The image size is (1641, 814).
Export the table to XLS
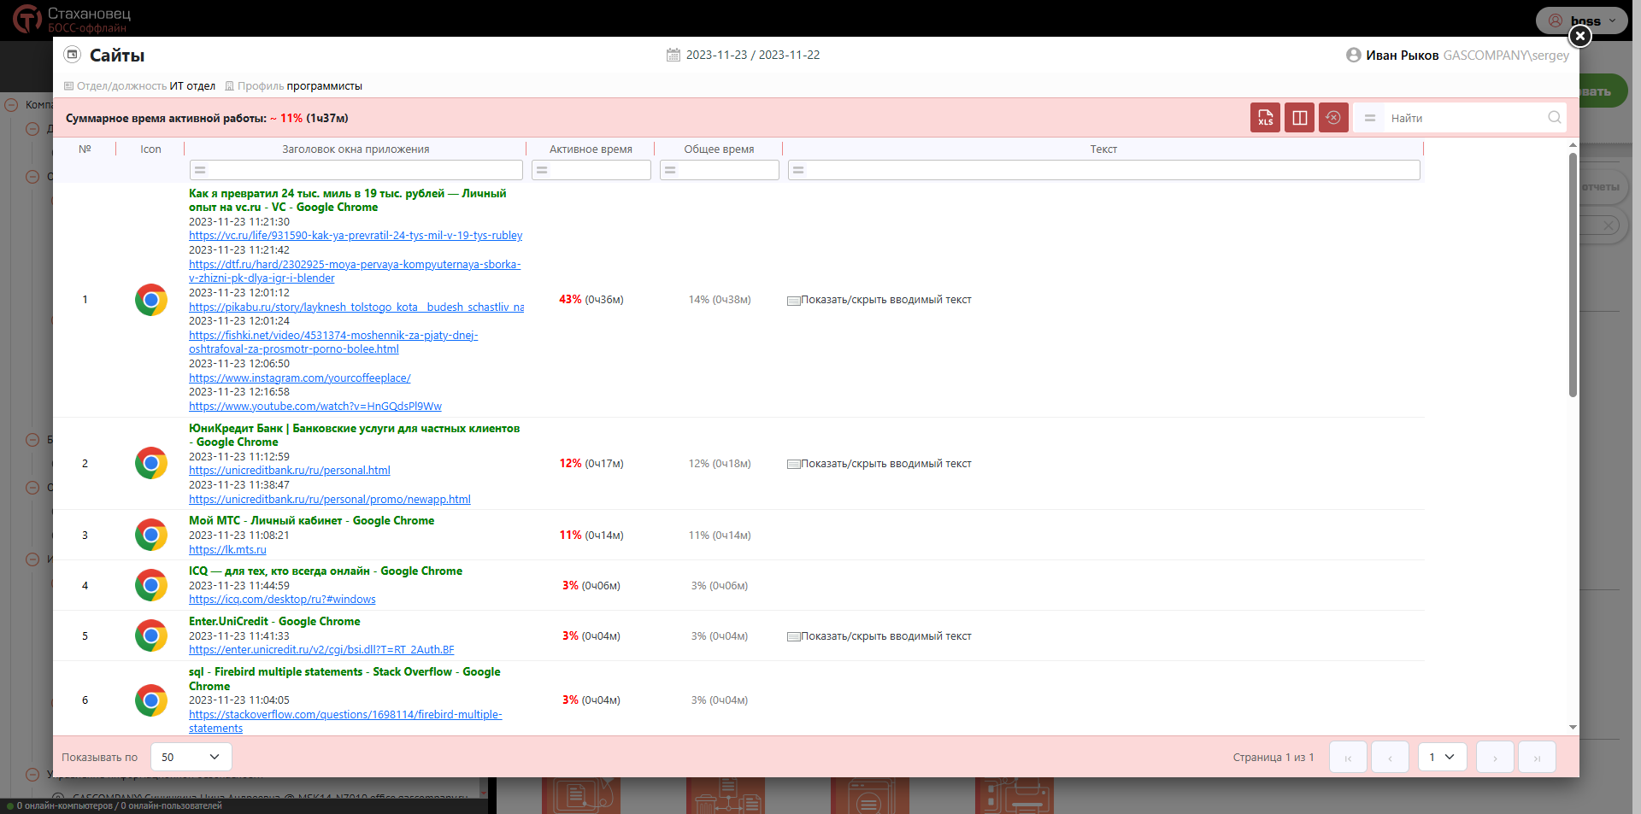(1265, 118)
